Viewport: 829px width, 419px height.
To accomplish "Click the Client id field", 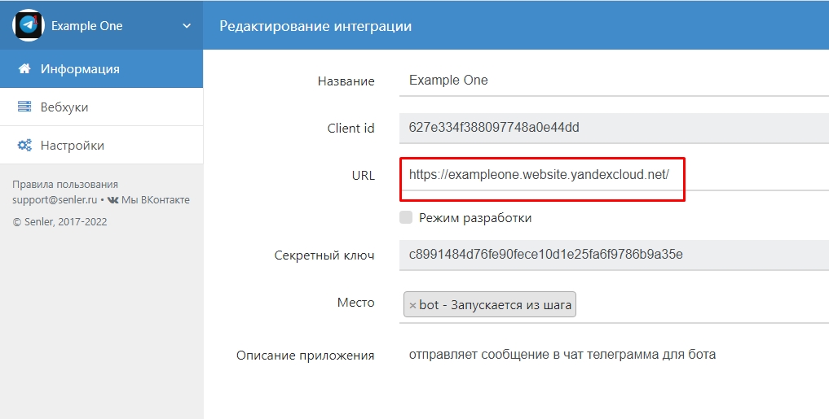I will 611,128.
